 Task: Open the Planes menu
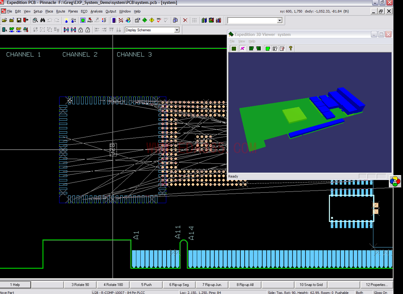pos(73,11)
